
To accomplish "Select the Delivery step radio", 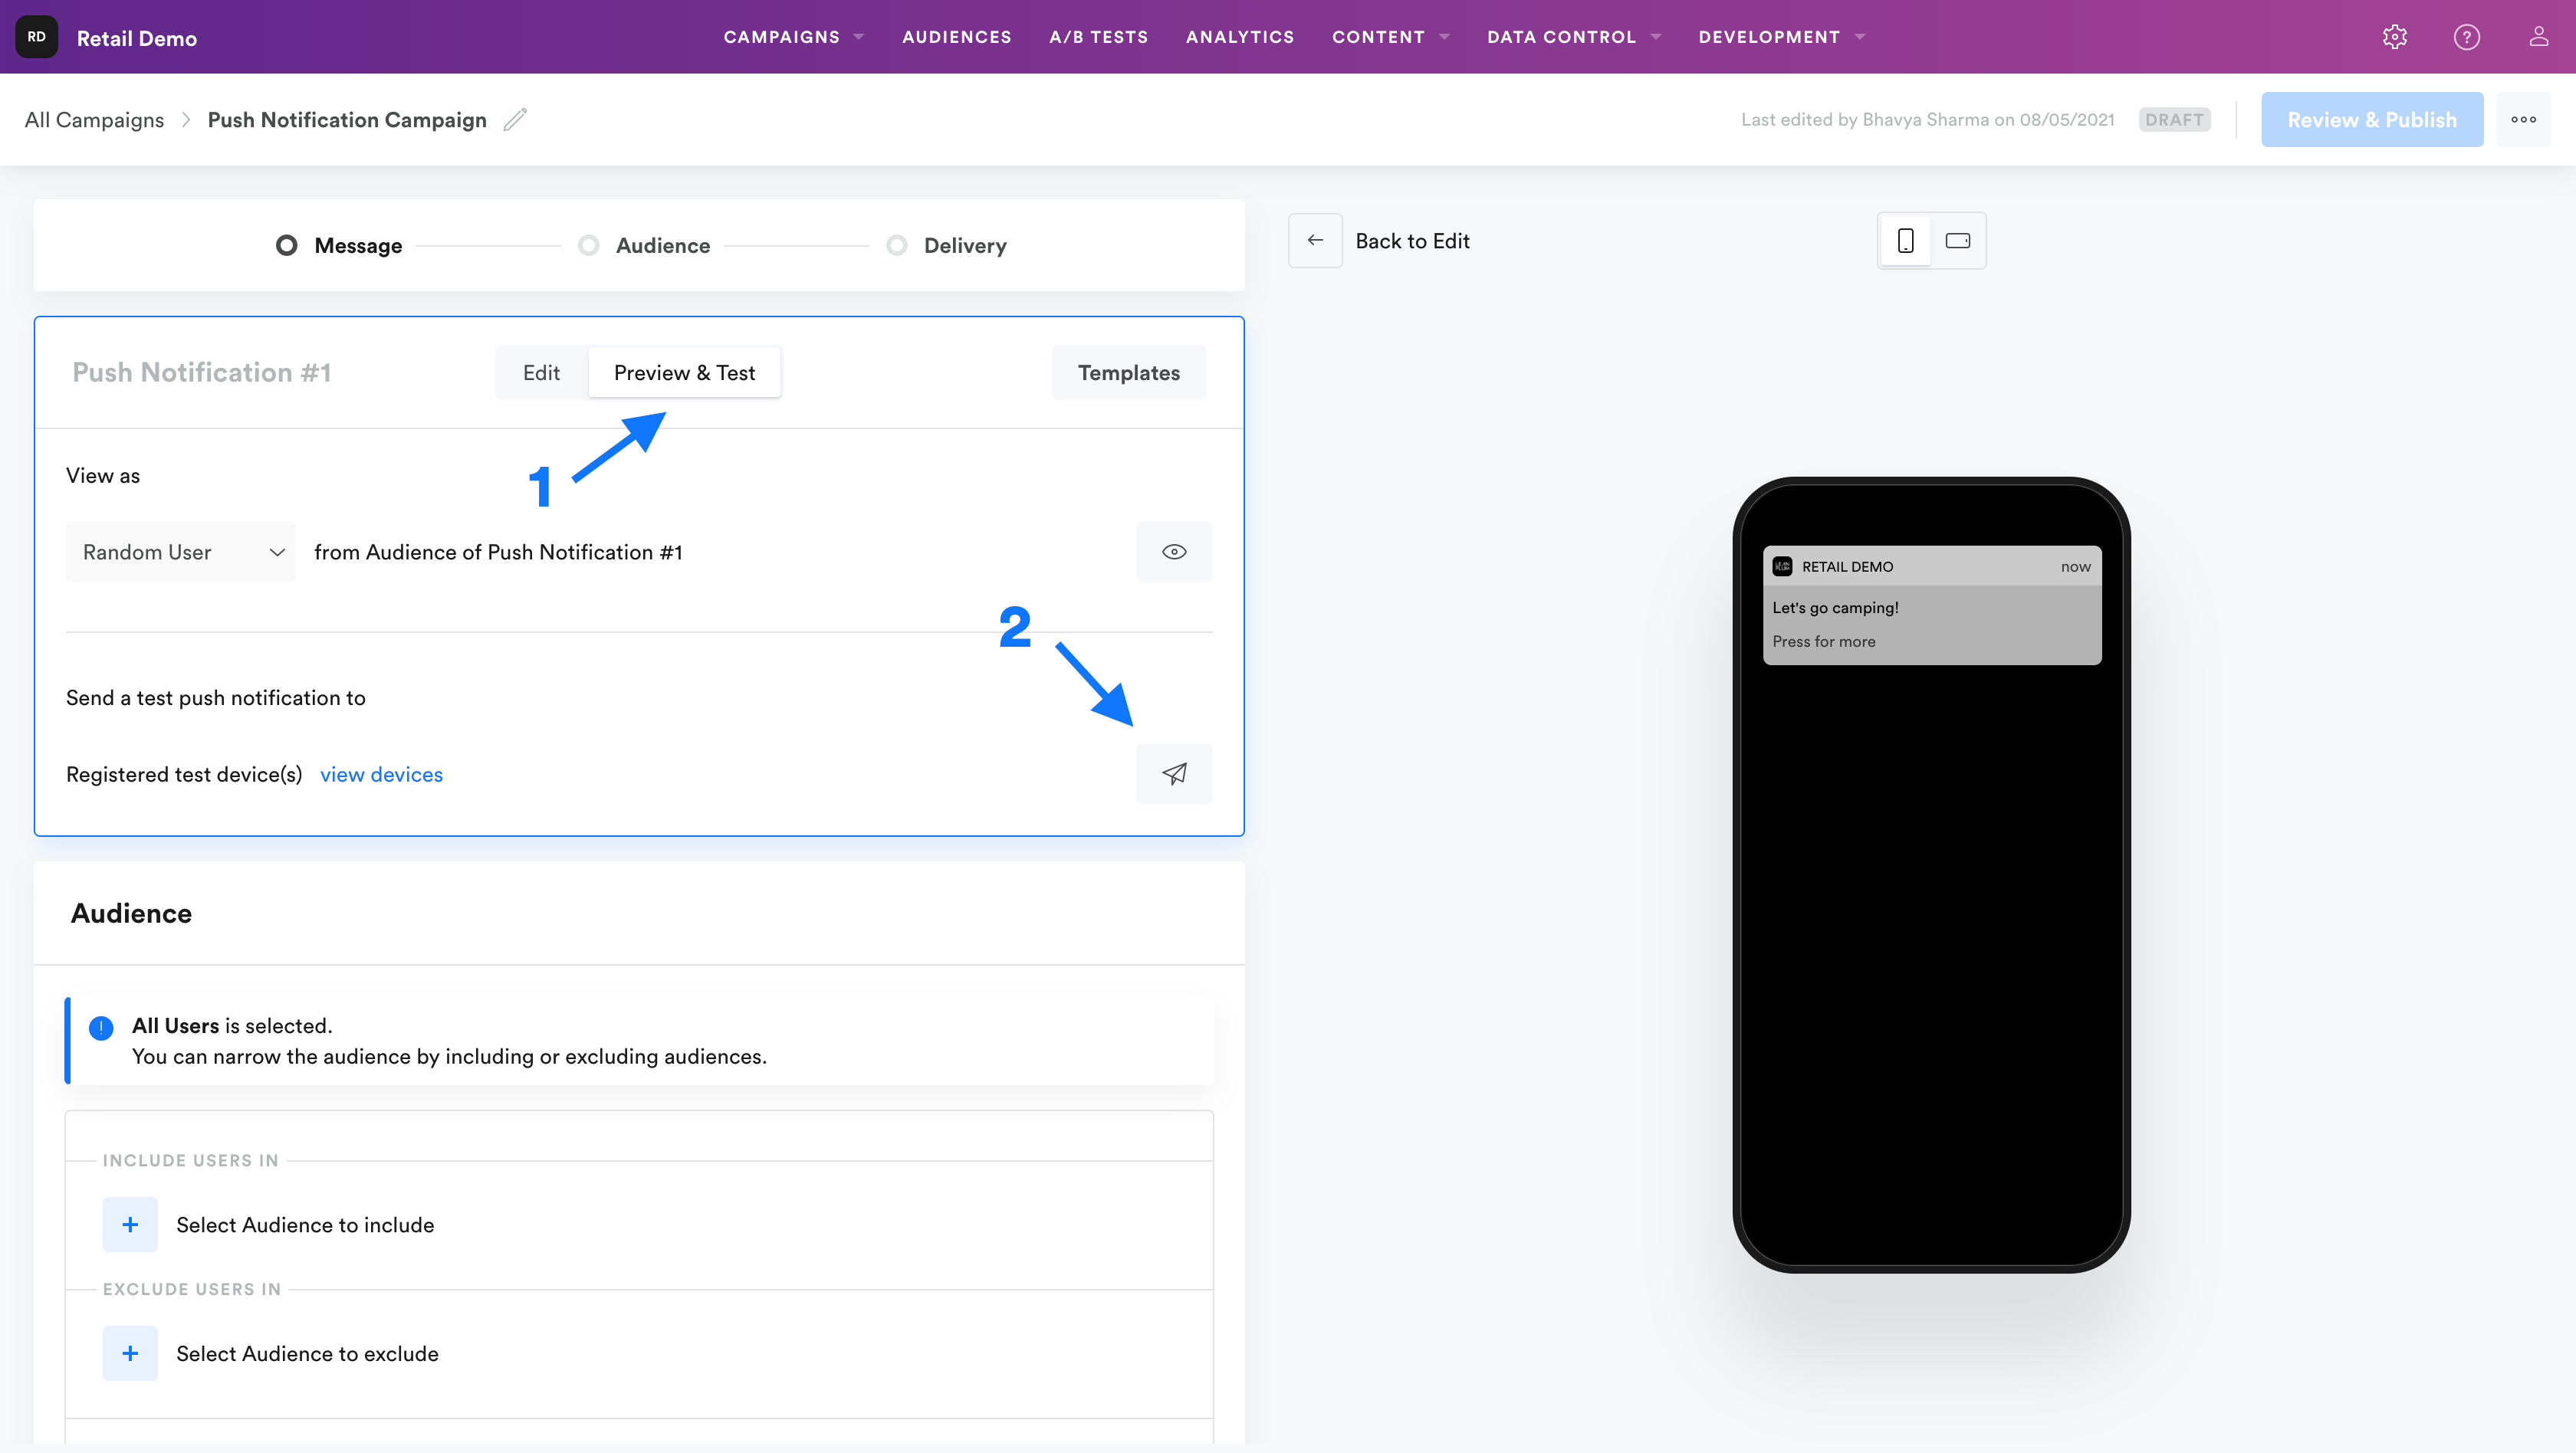I will pyautogui.click(x=897, y=246).
